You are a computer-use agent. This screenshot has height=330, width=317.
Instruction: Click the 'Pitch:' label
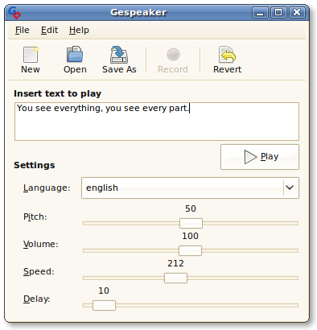click(35, 217)
